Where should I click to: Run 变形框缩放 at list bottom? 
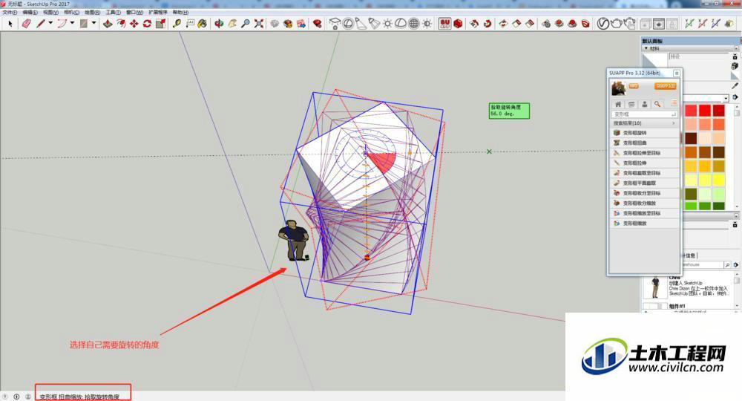(x=644, y=223)
